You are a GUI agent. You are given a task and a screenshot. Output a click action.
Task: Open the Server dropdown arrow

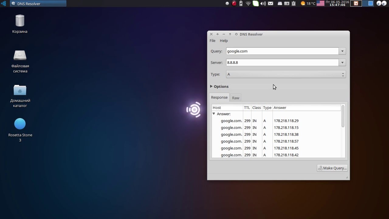[x=343, y=62]
